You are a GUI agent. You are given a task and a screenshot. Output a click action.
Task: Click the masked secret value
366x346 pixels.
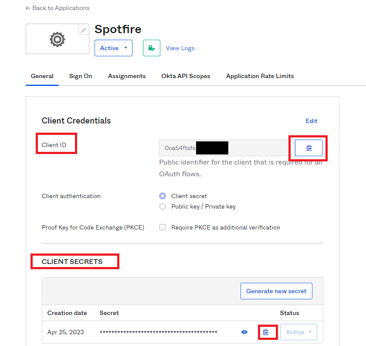coord(159,332)
